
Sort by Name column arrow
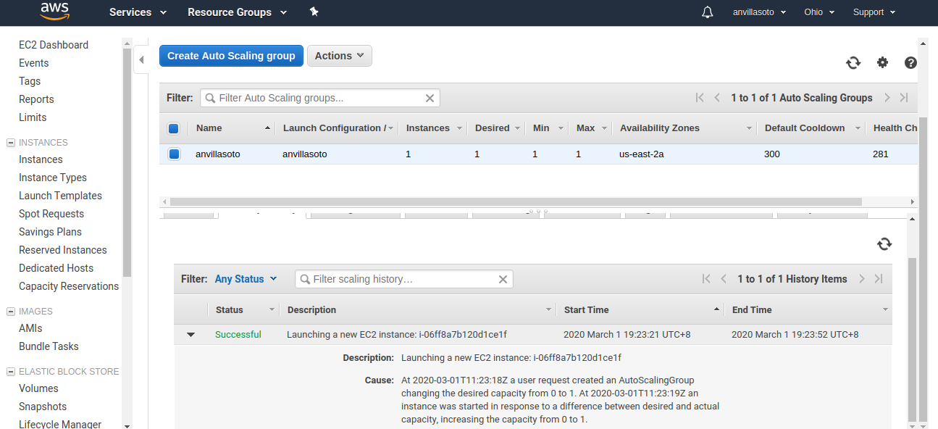pyautogui.click(x=267, y=128)
